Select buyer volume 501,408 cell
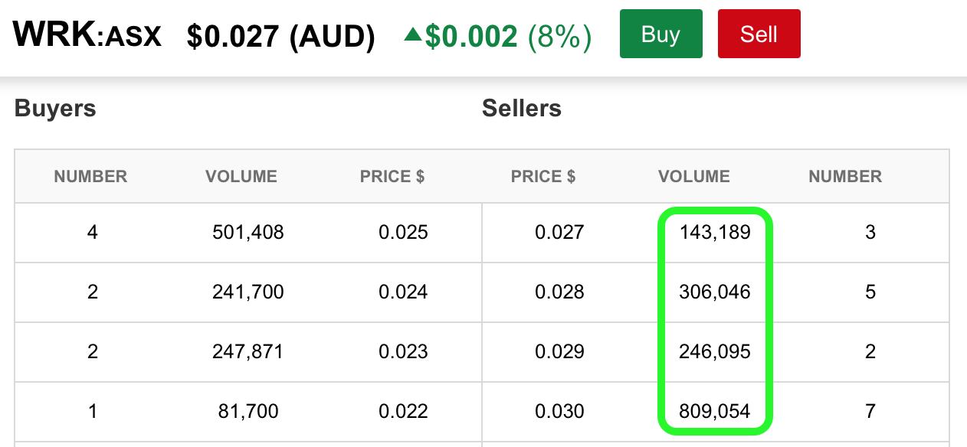Viewport: 967px width, 447px height. pos(248,232)
